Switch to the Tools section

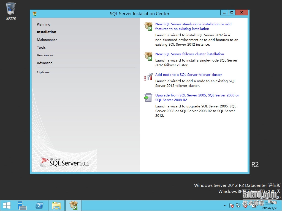coord(41,47)
